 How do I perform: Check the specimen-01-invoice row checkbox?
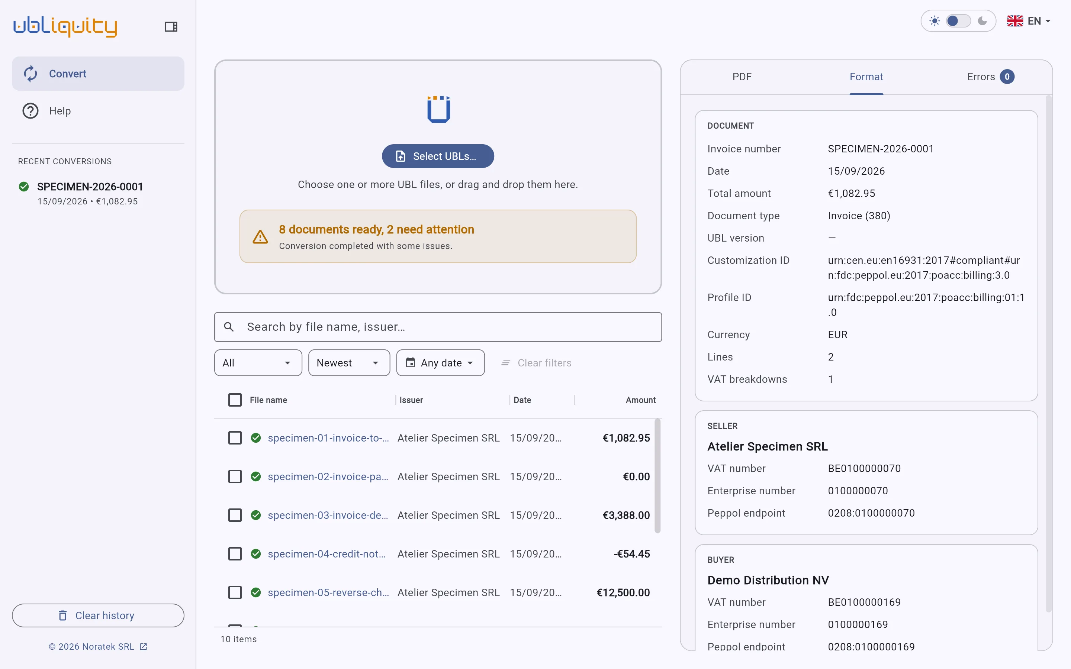235,437
